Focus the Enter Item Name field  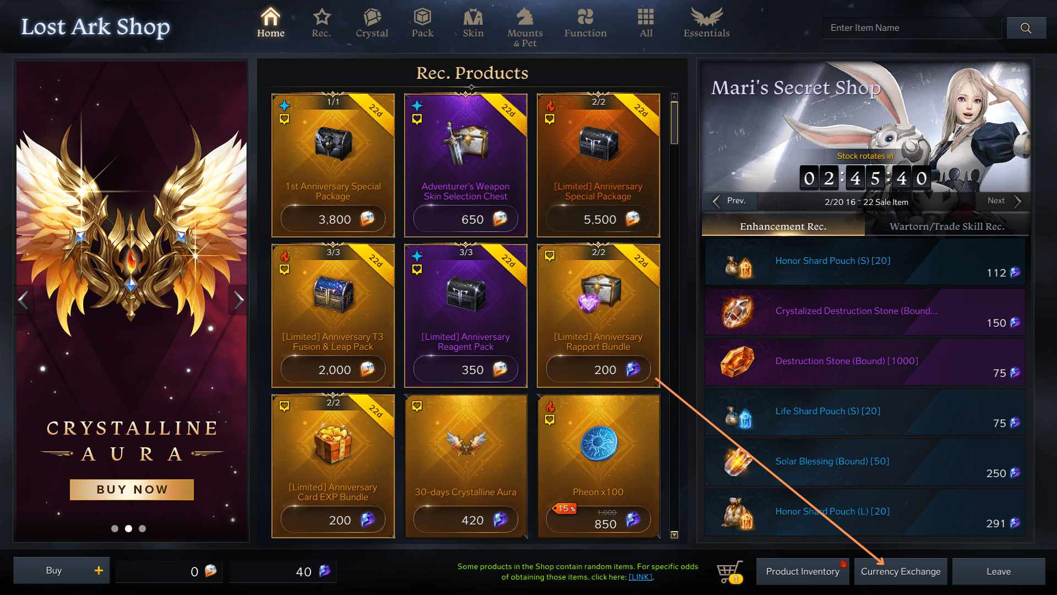pyautogui.click(x=912, y=28)
